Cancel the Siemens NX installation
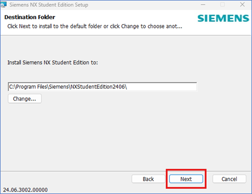Viewport: 252px width, 194px height. pyautogui.click(x=229, y=179)
